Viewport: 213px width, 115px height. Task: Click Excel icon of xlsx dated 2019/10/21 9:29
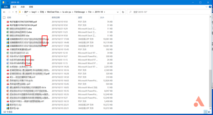tap(8, 29)
